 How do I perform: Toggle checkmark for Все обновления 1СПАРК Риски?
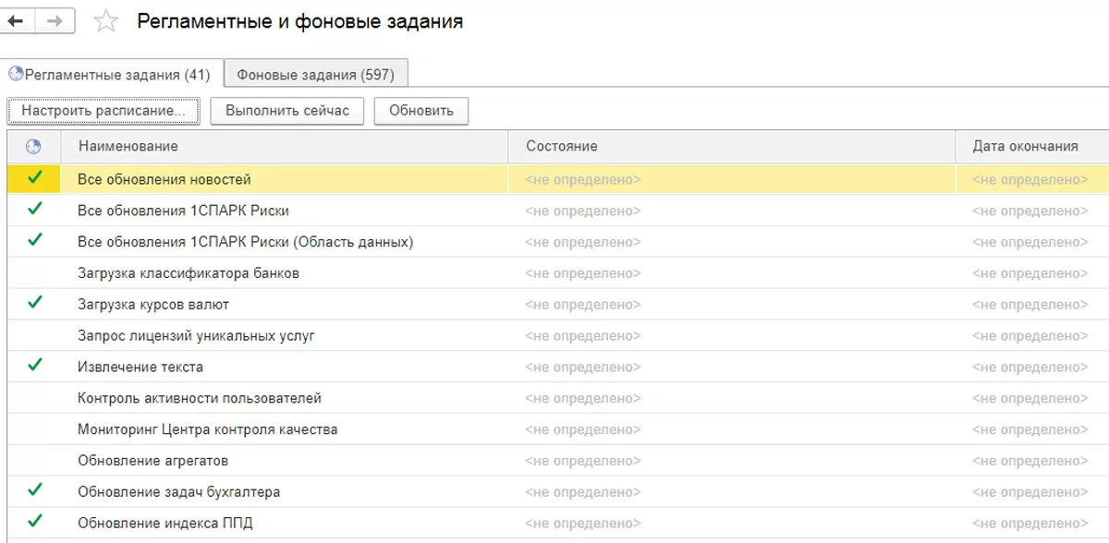pos(35,210)
